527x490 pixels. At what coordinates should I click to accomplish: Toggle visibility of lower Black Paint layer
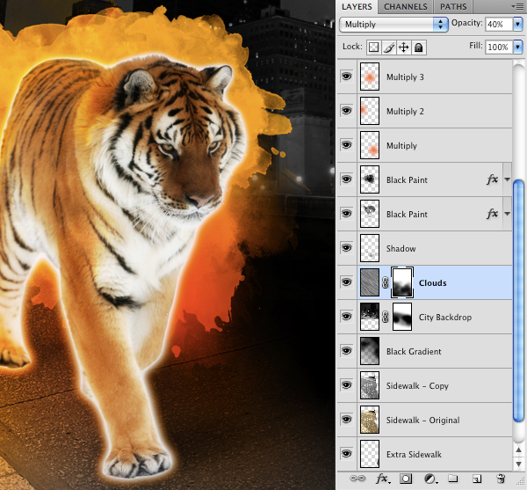click(x=347, y=214)
